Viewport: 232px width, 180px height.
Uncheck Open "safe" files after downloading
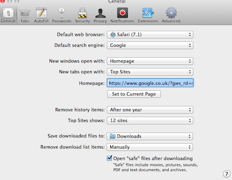110,158
